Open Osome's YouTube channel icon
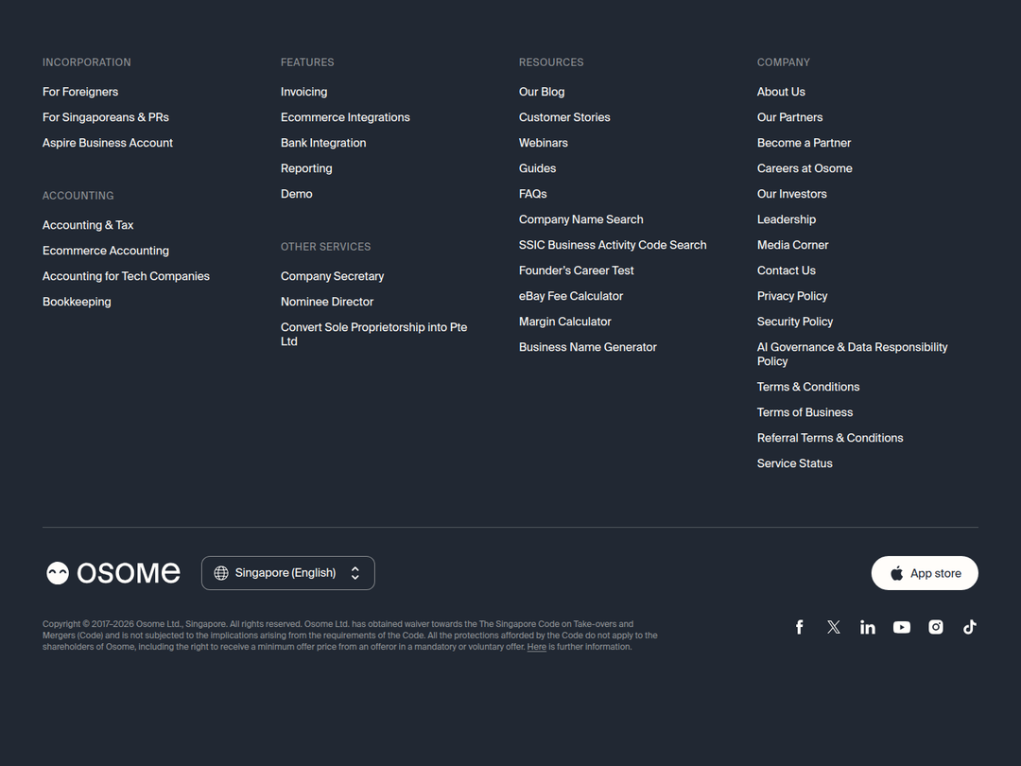The height and width of the screenshot is (766, 1021). 902,627
